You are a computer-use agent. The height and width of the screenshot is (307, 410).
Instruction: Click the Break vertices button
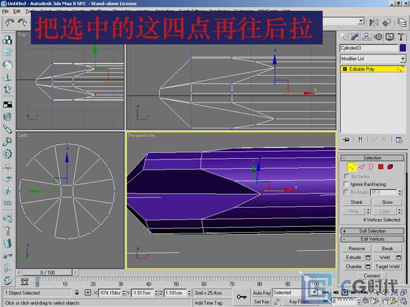pos(388,249)
